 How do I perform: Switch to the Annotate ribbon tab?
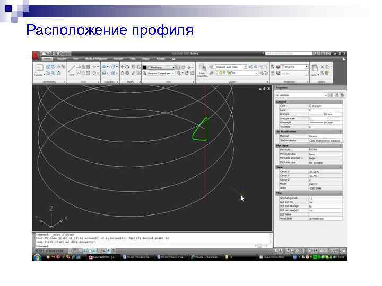tap(118, 59)
